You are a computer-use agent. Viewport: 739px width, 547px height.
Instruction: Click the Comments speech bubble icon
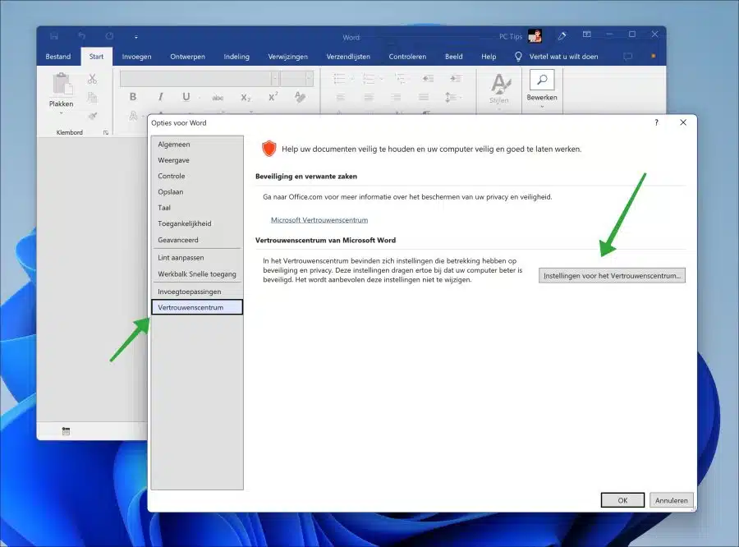tap(628, 57)
